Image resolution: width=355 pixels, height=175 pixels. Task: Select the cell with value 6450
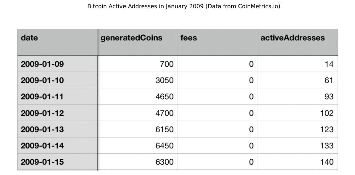(x=164, y=146)
